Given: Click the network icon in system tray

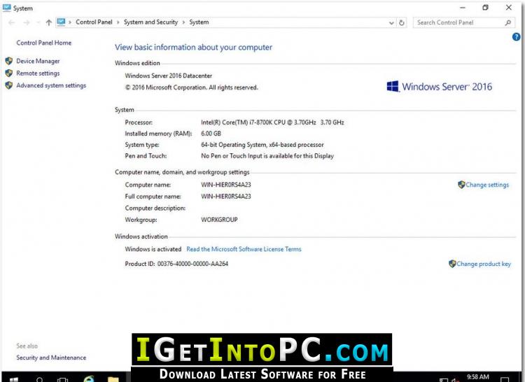Looking at the screenshot, I should [x=444, y=380].
